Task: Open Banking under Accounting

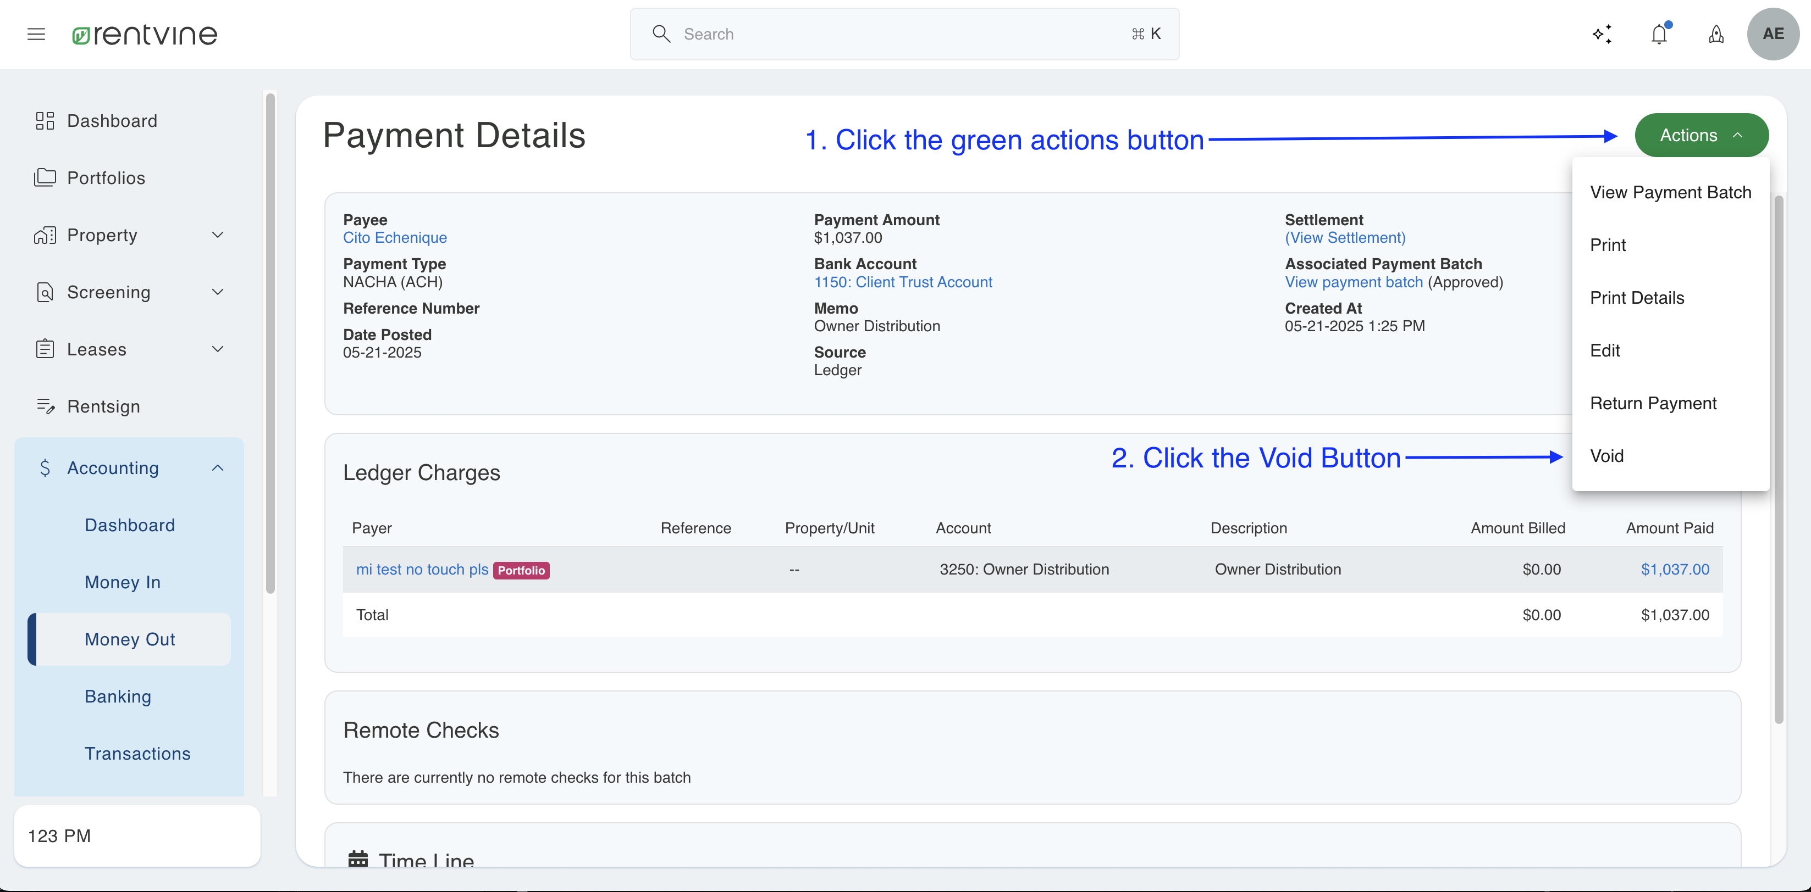Action: pyautogui.click(x=129, y=696)
